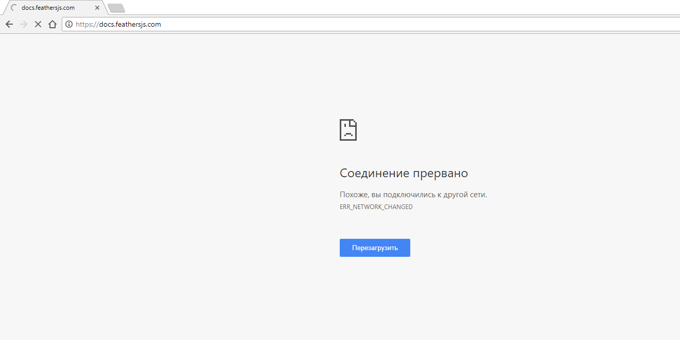Open the home page via house icon
The height and width of the screenshot is (340, 680).
pyautogui.click(x=52, y=24)
